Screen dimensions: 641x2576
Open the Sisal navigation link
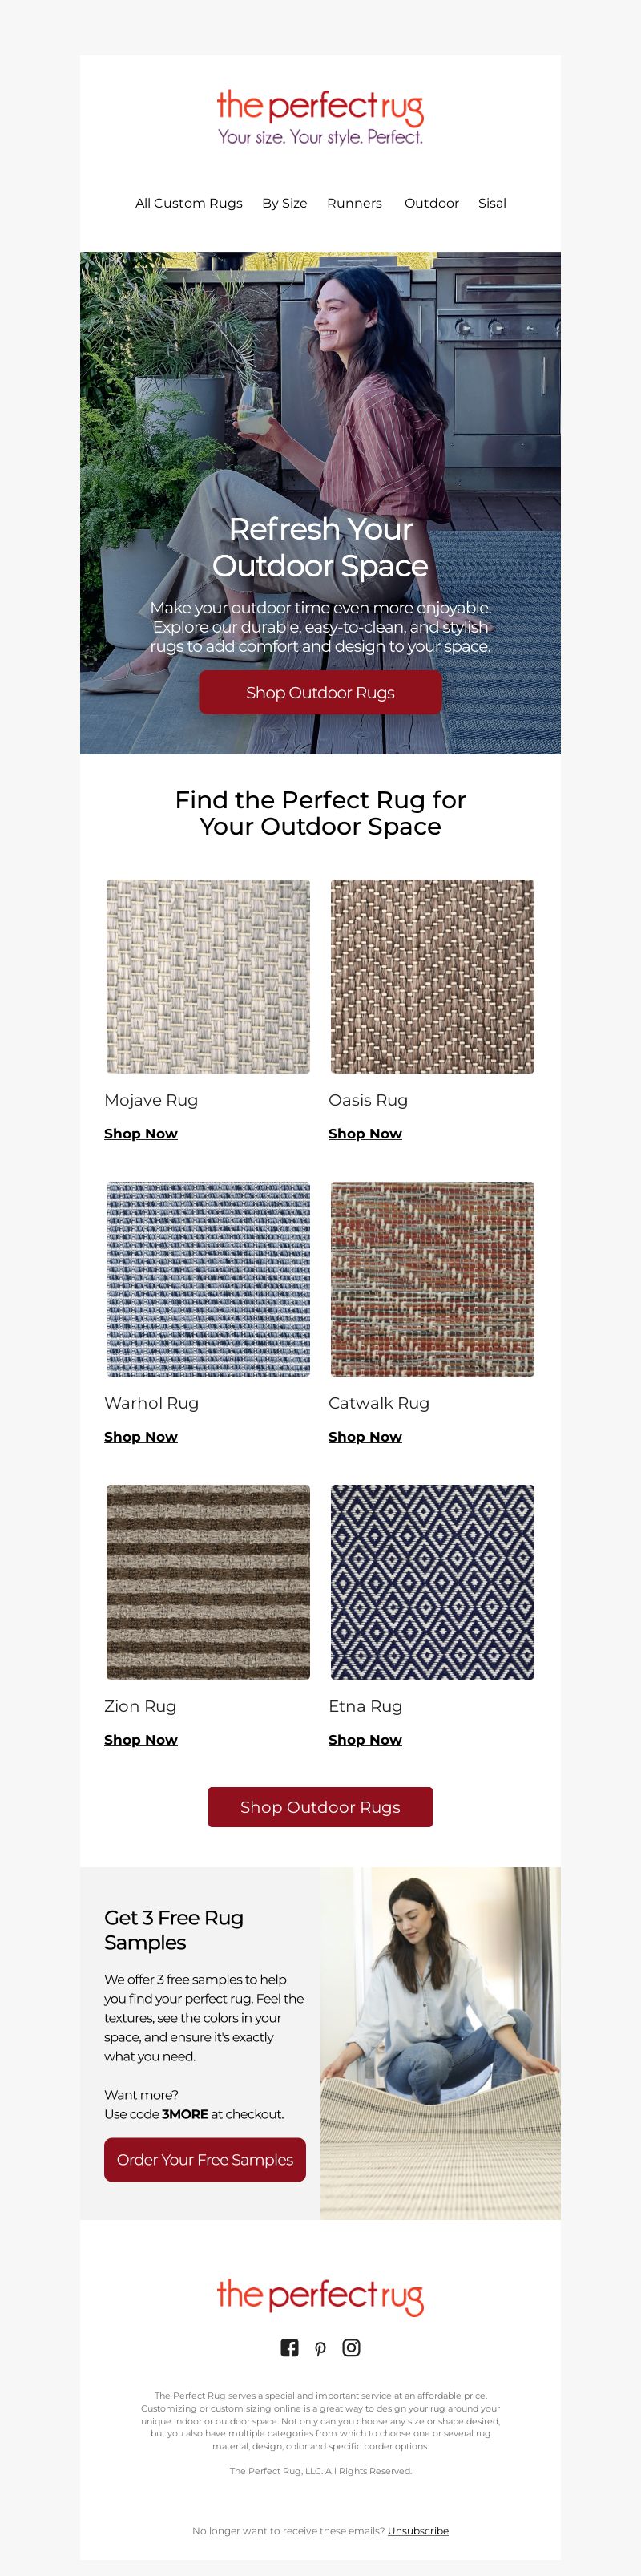[492, 203]
